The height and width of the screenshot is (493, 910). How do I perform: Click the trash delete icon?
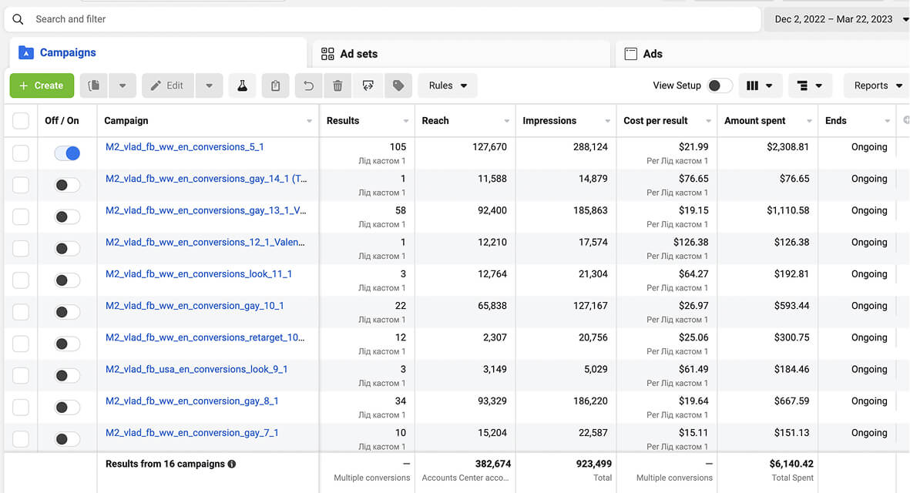pos(337,86)
